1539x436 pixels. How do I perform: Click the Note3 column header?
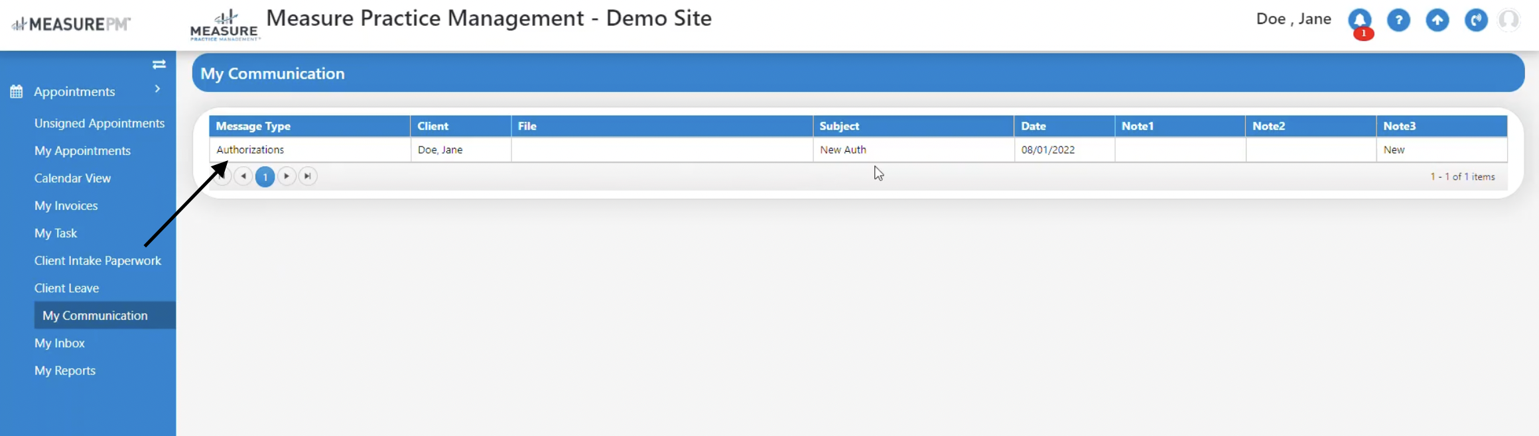[x=1441, y=126]
